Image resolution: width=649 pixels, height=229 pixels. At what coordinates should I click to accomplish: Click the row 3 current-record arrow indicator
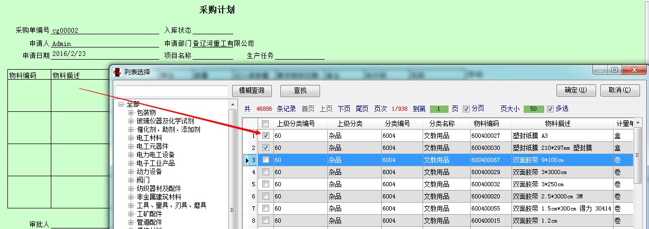[x=247, y=160]
